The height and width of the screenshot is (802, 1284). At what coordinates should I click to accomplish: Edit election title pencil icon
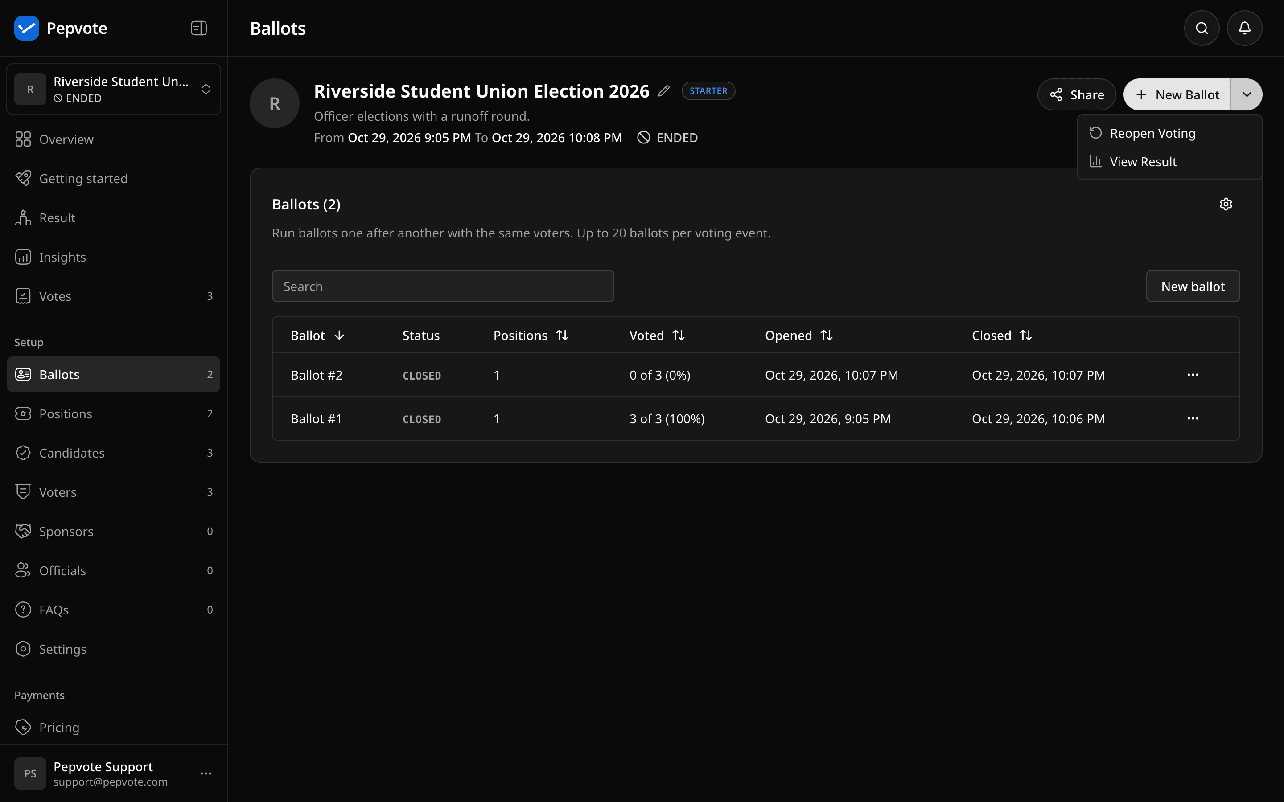click(x=664, y=91)
